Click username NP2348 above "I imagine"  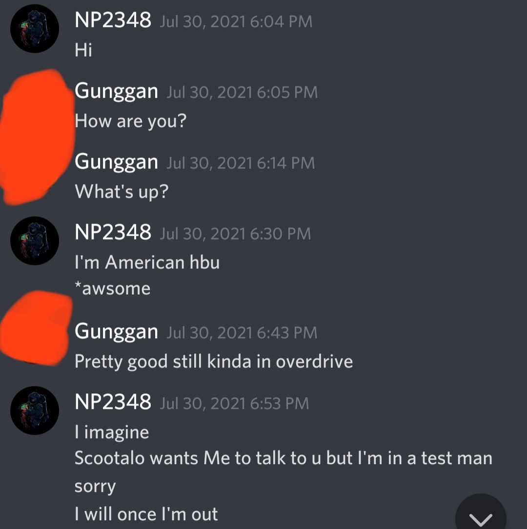(113, 402)
